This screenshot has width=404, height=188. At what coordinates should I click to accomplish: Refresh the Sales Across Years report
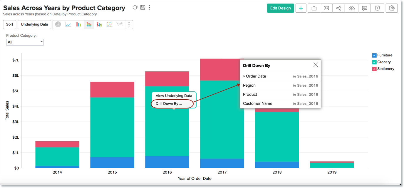point(135,7)
